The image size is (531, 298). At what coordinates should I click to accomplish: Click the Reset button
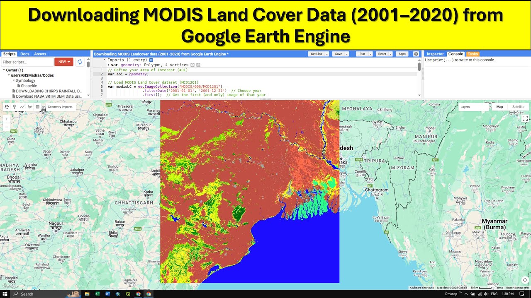click(382, 54)
